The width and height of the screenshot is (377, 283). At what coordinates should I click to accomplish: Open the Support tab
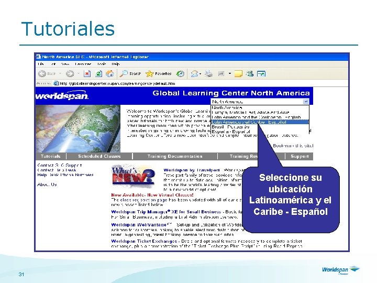(x=300, y=156)
